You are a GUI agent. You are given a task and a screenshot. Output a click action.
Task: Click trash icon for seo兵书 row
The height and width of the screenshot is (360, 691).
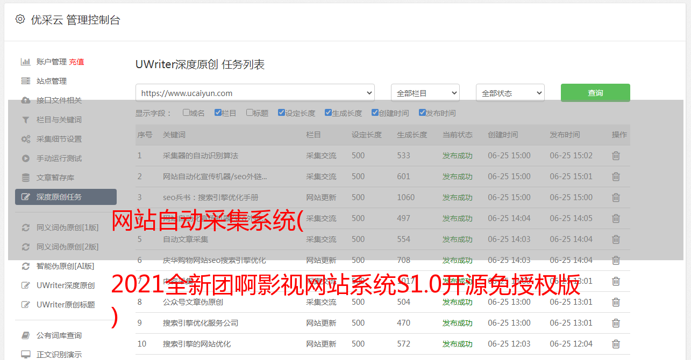tap(616, 197)
